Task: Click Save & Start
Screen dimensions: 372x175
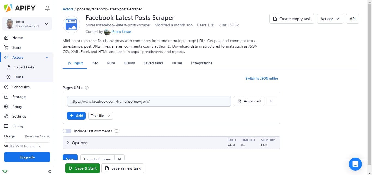Action: pyautogui.click(x=83, y=168)
